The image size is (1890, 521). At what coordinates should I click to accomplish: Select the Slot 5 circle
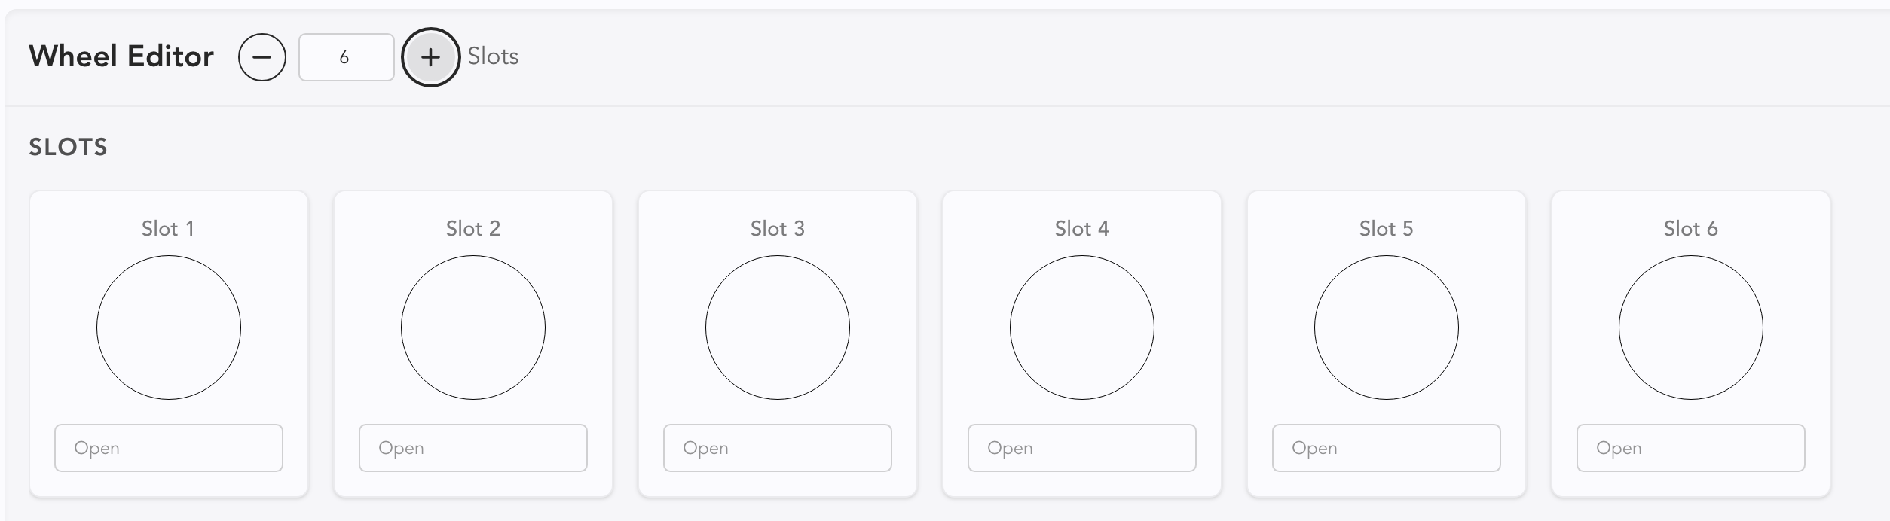1387,328
